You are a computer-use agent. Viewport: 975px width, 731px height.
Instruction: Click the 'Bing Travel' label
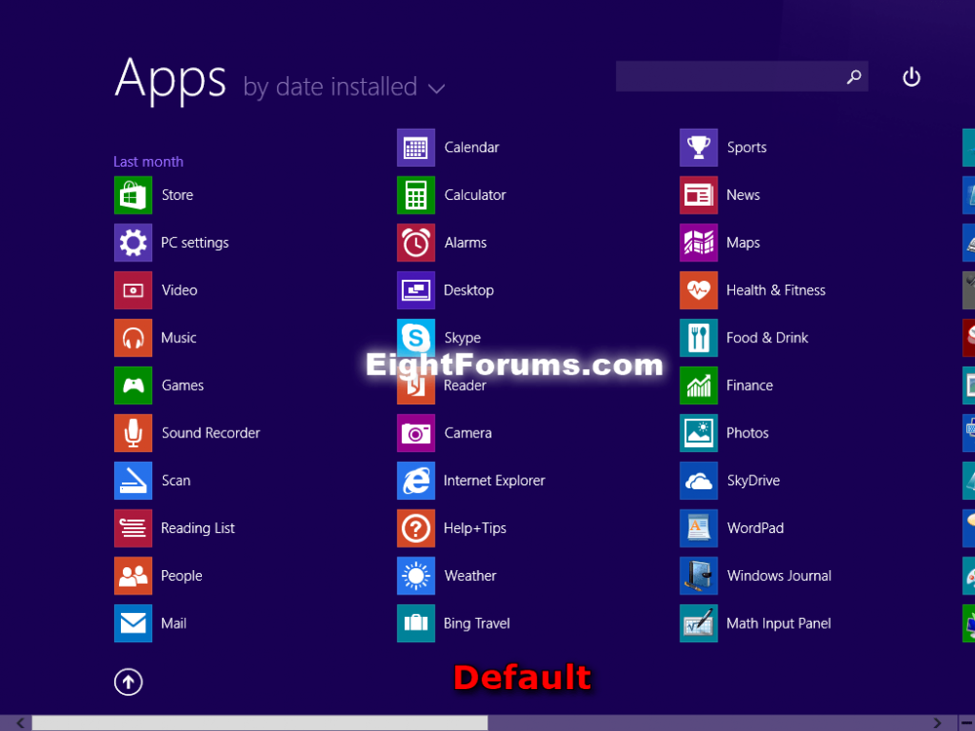(x=477, y=624)
